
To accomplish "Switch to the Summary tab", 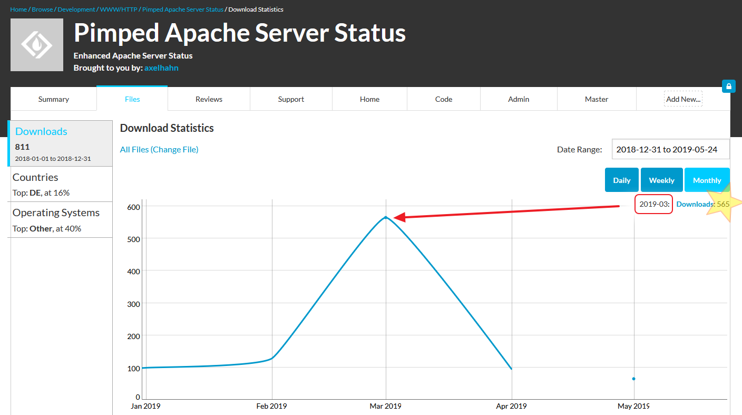I will [54, 99].
